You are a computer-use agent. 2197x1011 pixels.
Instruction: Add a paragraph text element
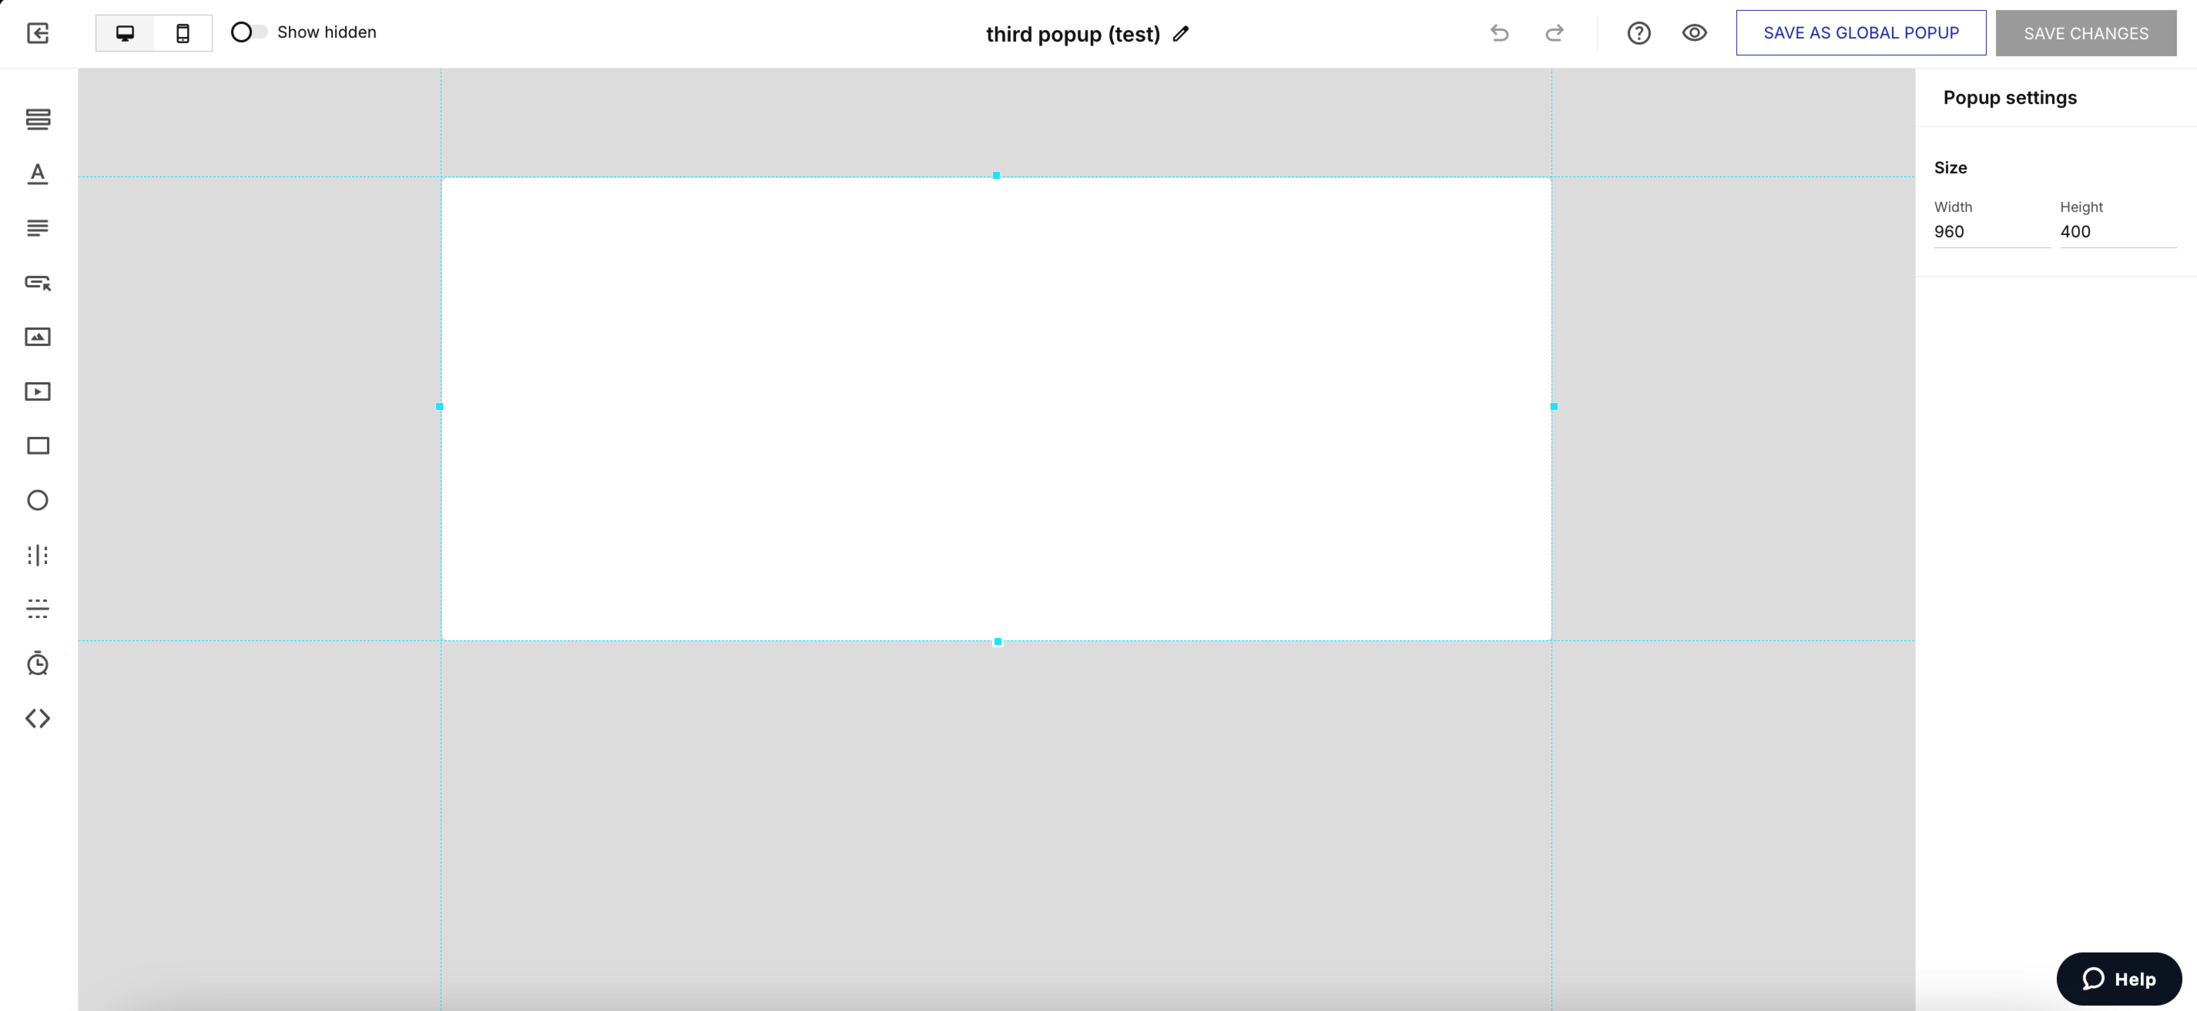[37, 228]
